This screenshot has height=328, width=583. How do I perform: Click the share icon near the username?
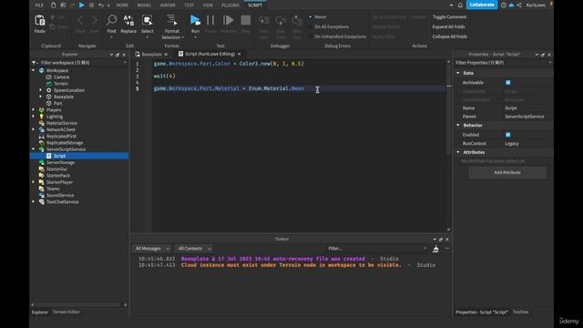point(519,5)
